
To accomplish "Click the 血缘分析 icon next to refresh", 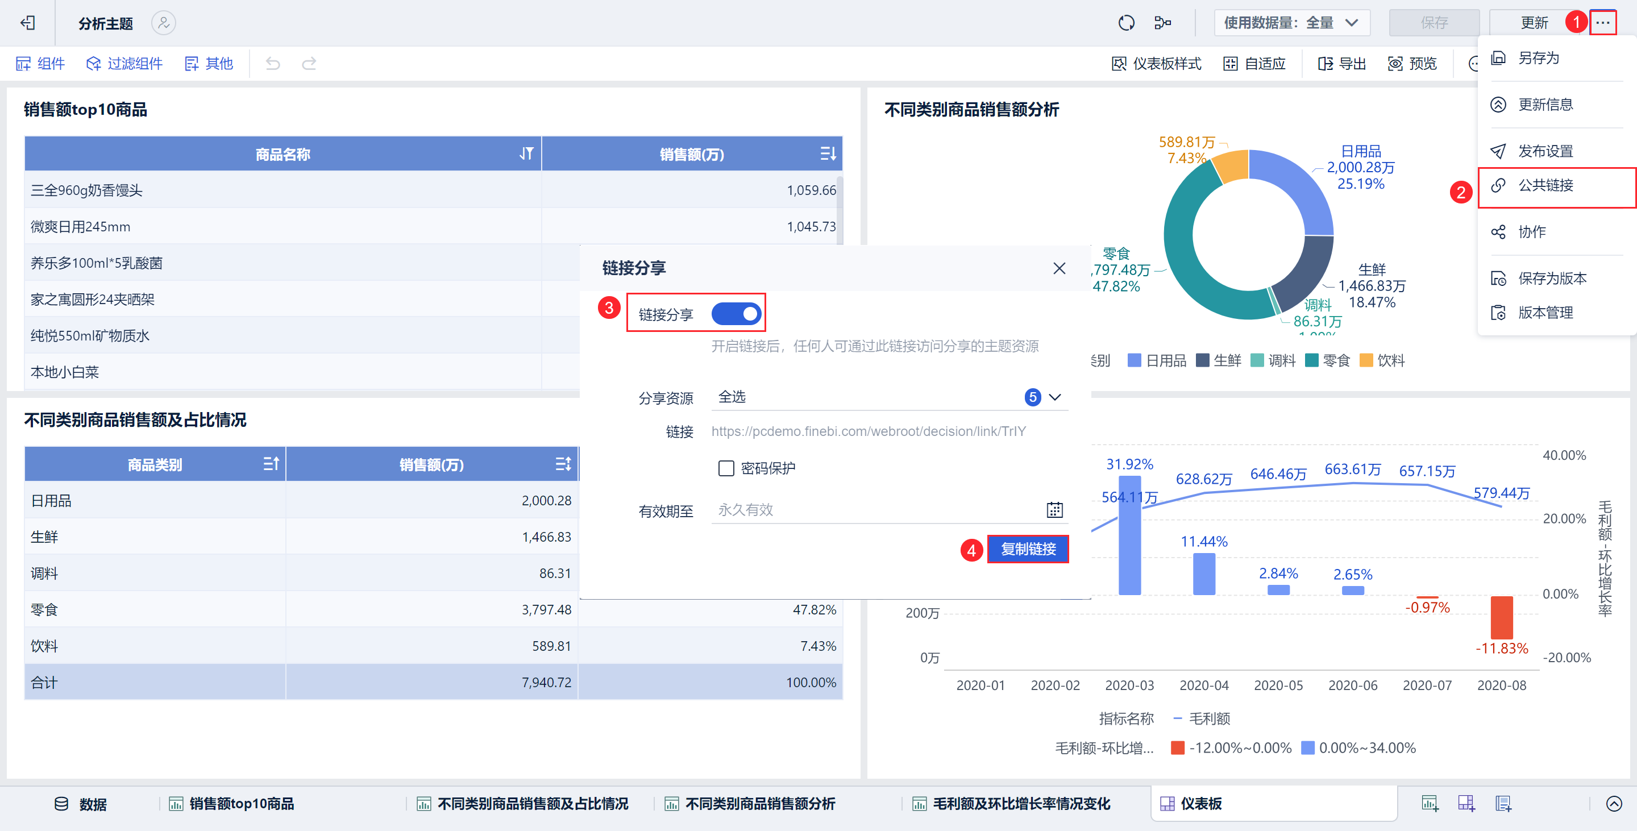I will tap(1164, 22).
